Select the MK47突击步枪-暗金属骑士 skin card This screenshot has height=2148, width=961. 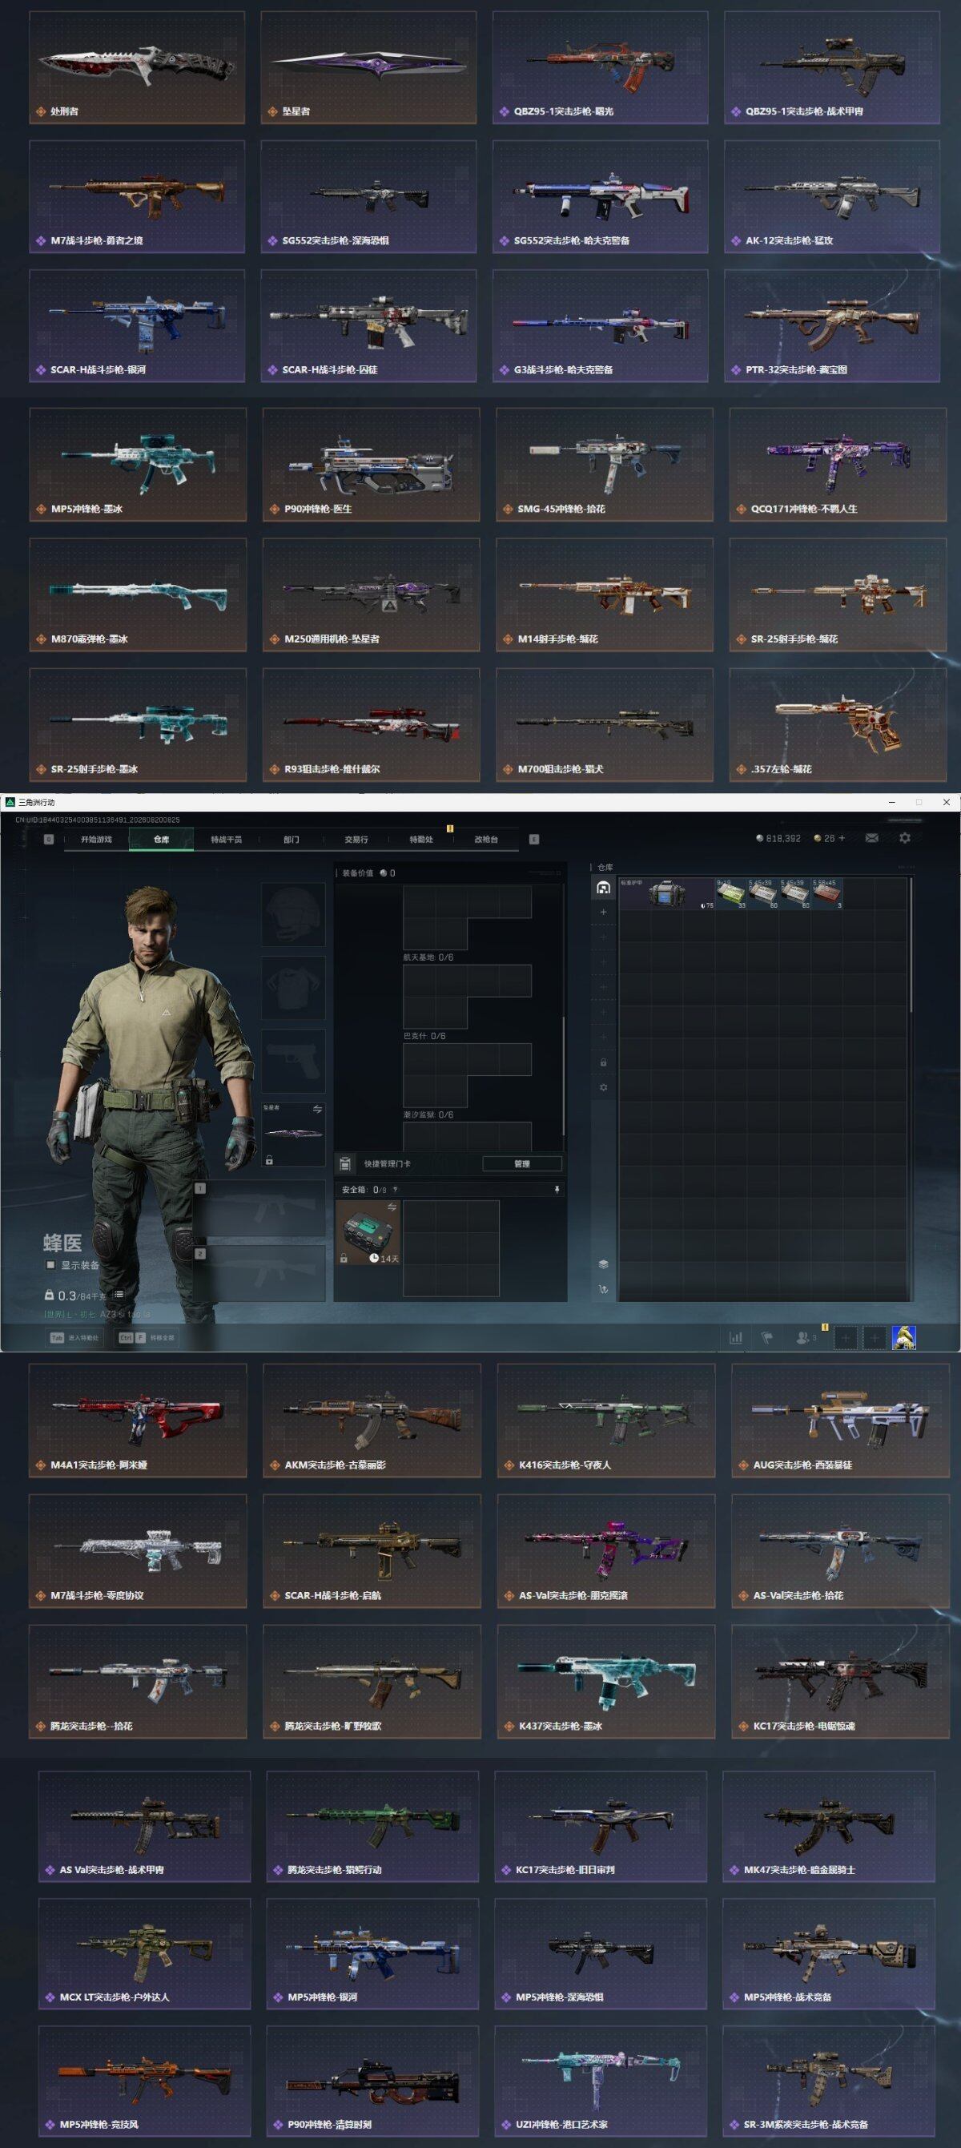click(830, 1826)
